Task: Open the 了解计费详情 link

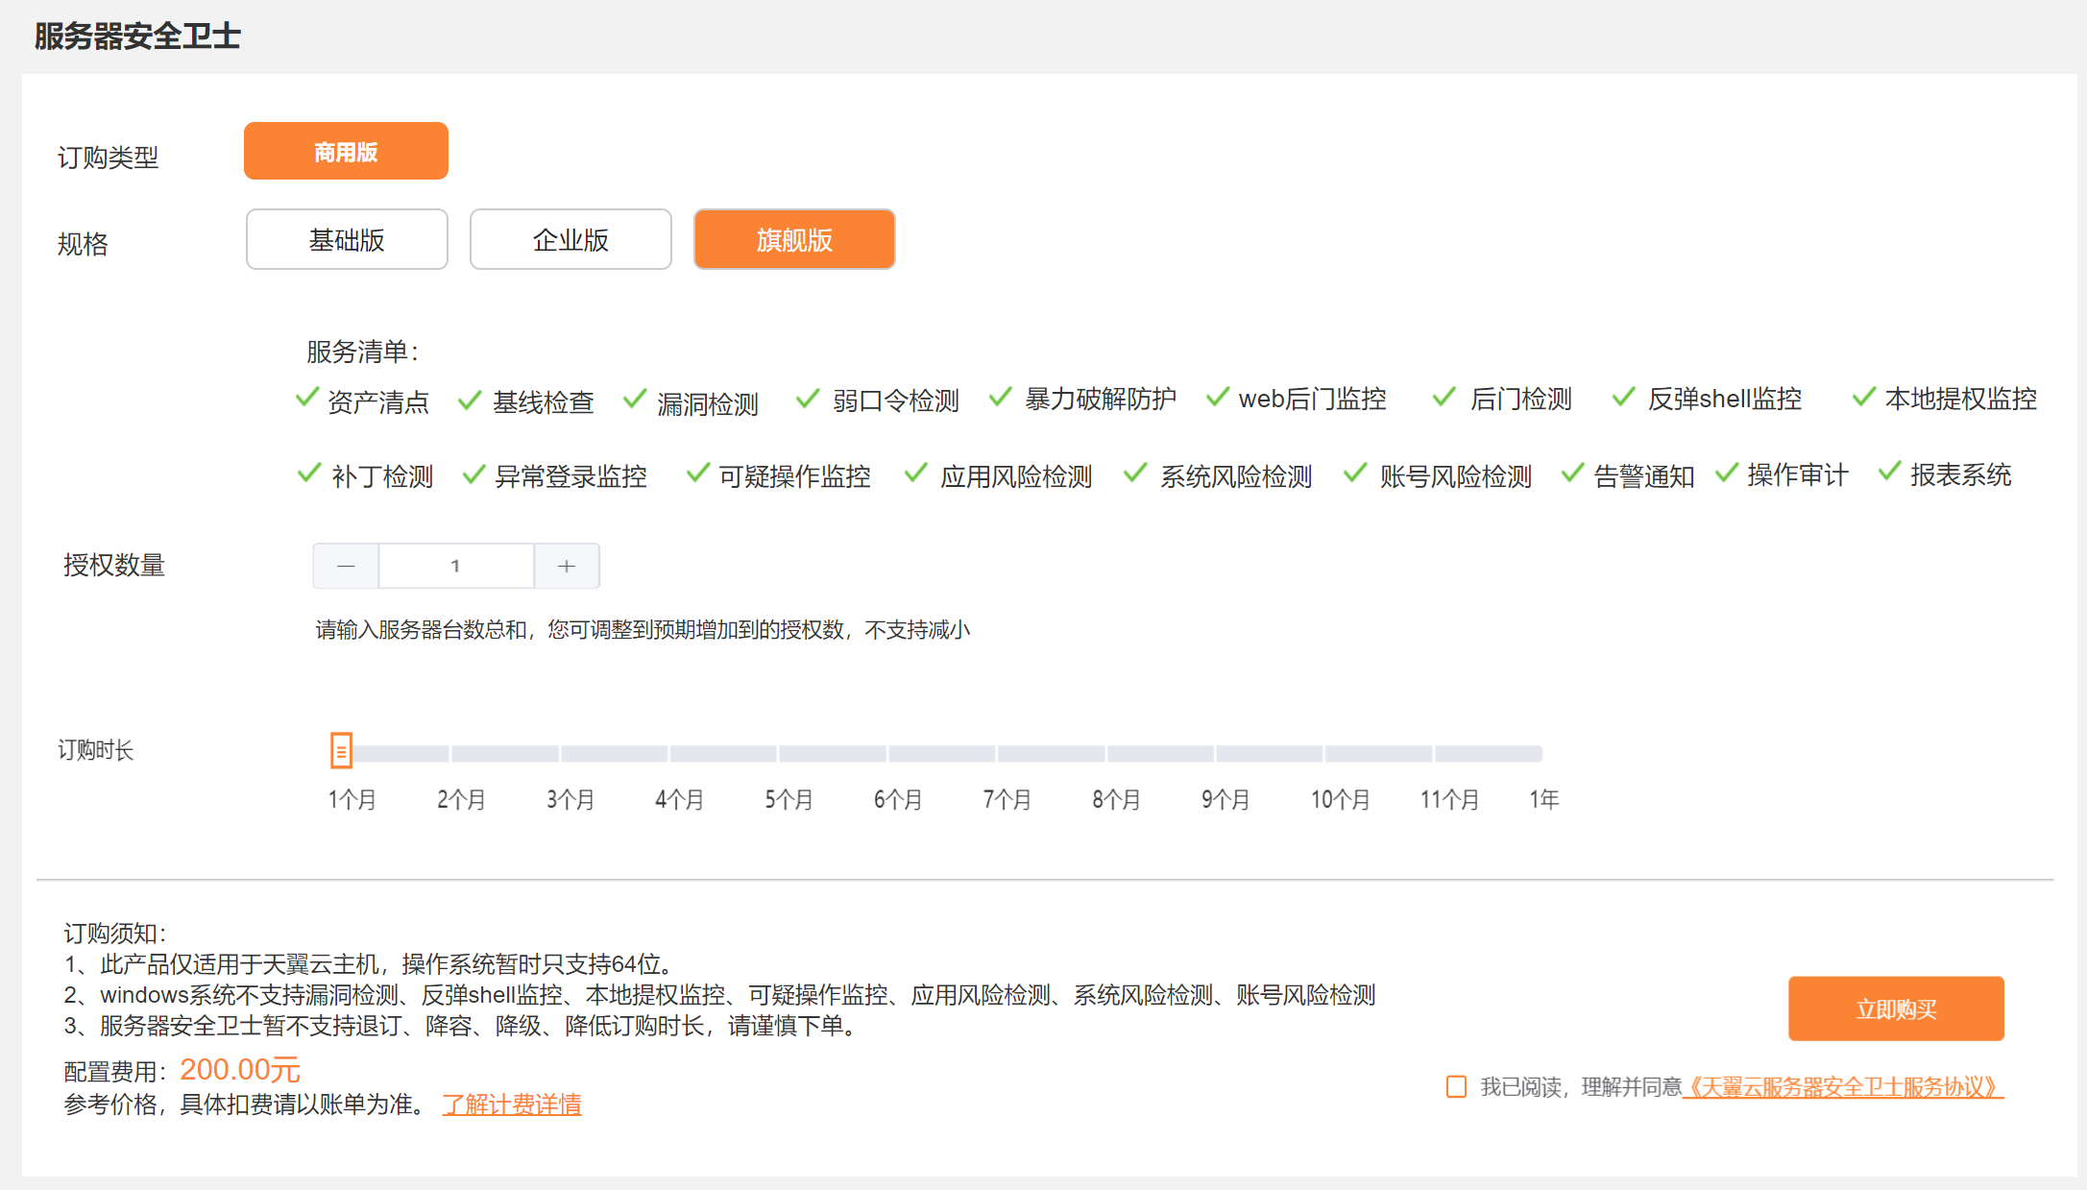Action: point(512,1105)
